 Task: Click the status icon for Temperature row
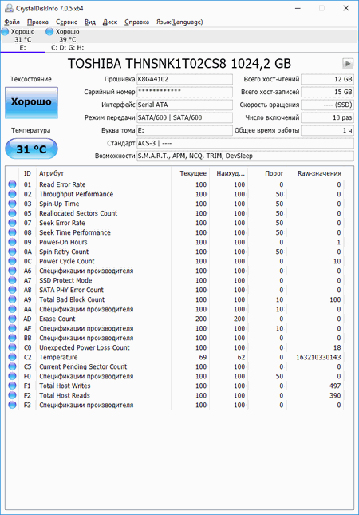12,357
